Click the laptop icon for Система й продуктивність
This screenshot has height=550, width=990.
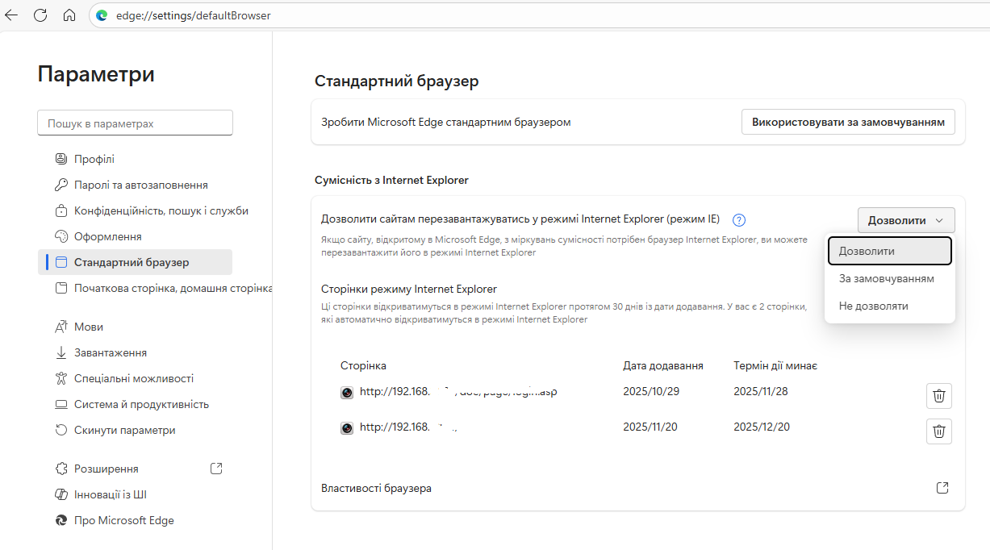(x=61, y=404)
